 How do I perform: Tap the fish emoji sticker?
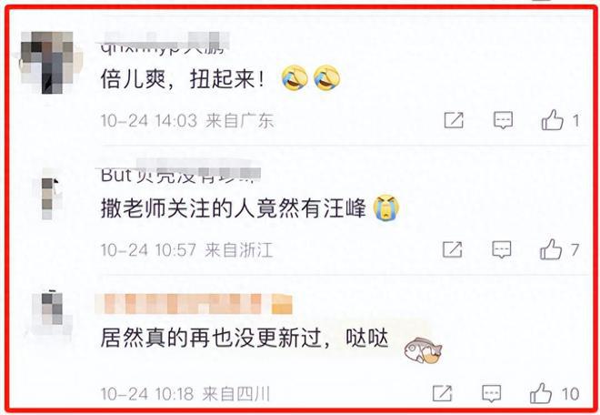423,350
